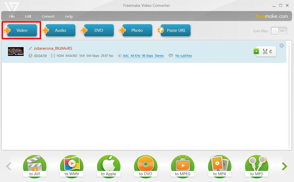Image resolution: width=294 pixels, height=182 pixels.
Task: Show previous formats with left arrow
Action: point(9,166)
